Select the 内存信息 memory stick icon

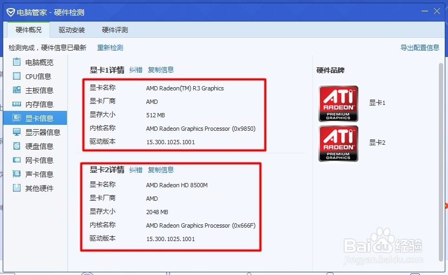[17, 104]
